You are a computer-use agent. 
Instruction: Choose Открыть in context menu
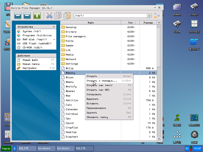coord(109,76)
